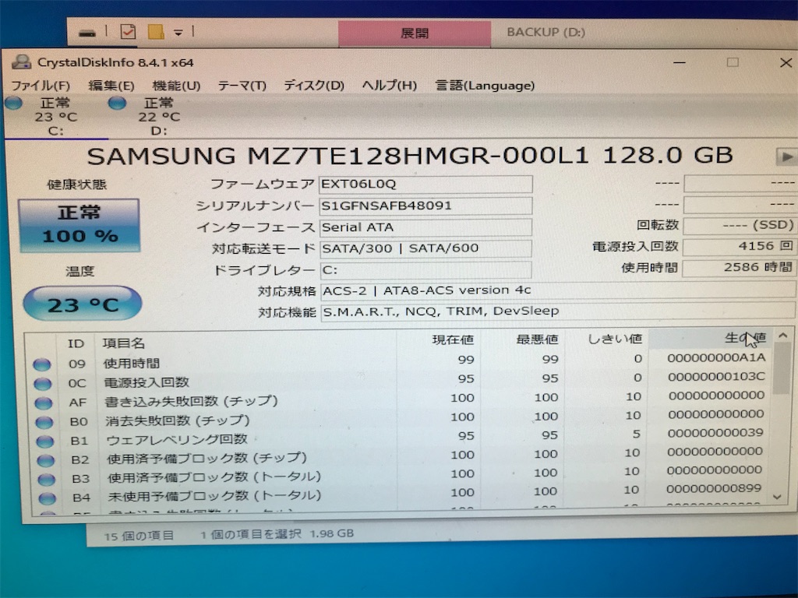
Task: Select the 使用時間 attribute row text
Action: coord(132,363)
